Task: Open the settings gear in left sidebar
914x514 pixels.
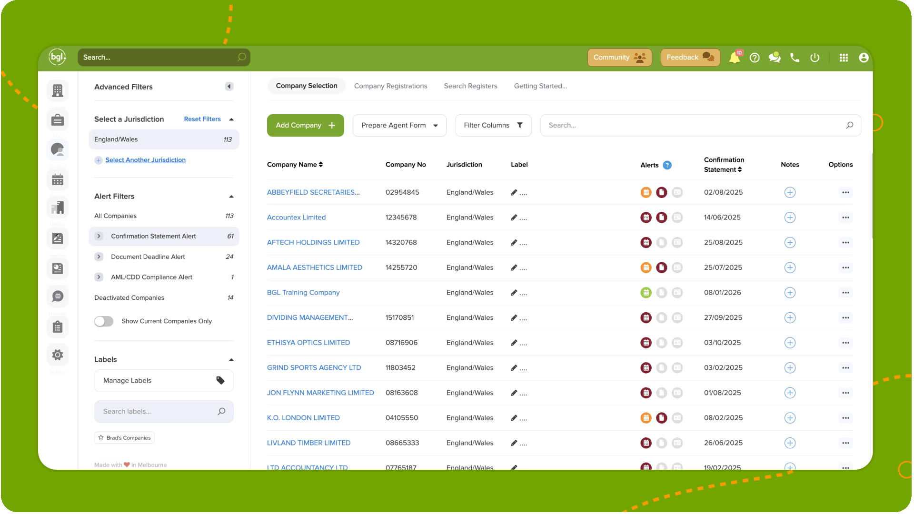Action: (58, 355)
